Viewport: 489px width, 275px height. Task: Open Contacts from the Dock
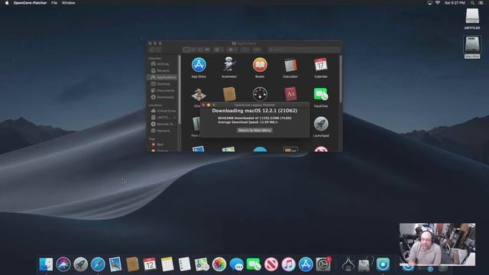[x=132, y=264]
